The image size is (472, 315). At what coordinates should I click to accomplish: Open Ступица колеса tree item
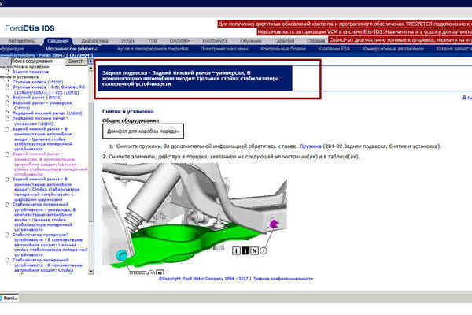click(38, 82)
